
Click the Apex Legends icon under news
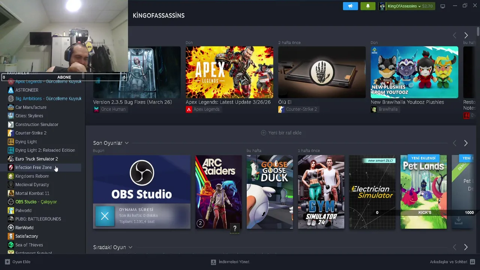[189, 109]
